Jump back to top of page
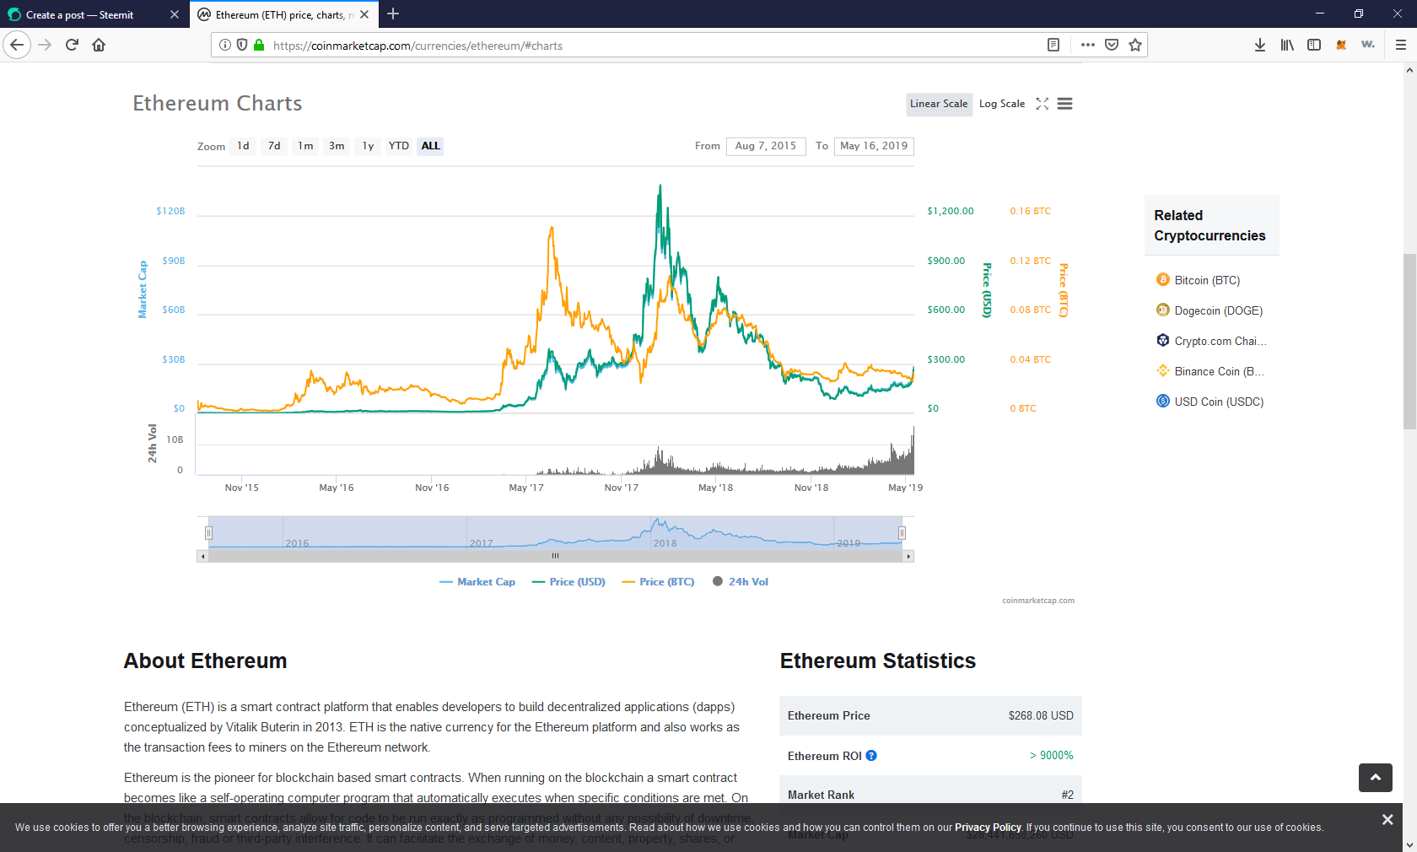The image size is (1417, 852). coord(1376,778)
